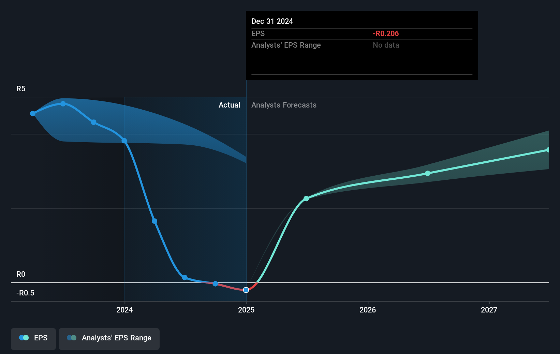Click the peak blue data point near R5
Screen dimensions: 560x354
(x=63, y=104)
